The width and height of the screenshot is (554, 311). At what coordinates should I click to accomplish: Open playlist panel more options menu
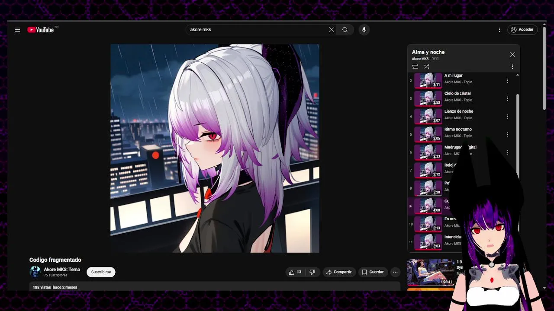coord(512,67)
